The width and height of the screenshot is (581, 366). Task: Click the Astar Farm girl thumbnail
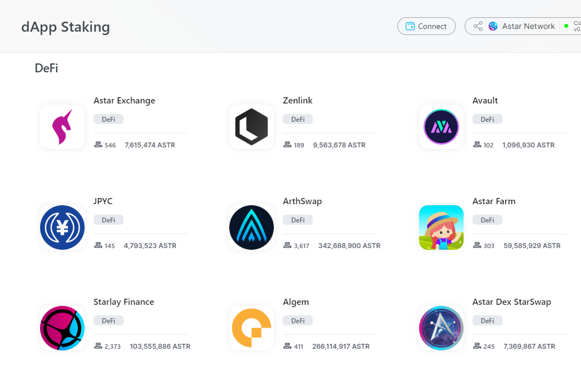click(441, 227)
